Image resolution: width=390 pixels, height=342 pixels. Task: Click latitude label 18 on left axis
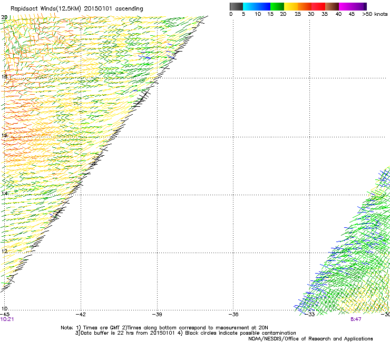[x=4, y=76]
